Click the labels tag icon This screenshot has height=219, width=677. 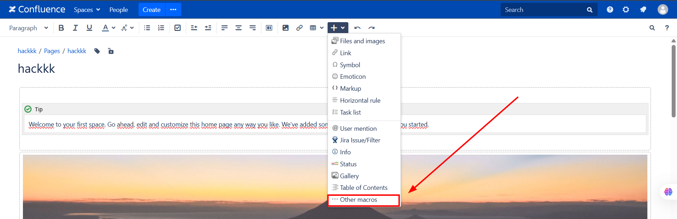tap(97, 51)
